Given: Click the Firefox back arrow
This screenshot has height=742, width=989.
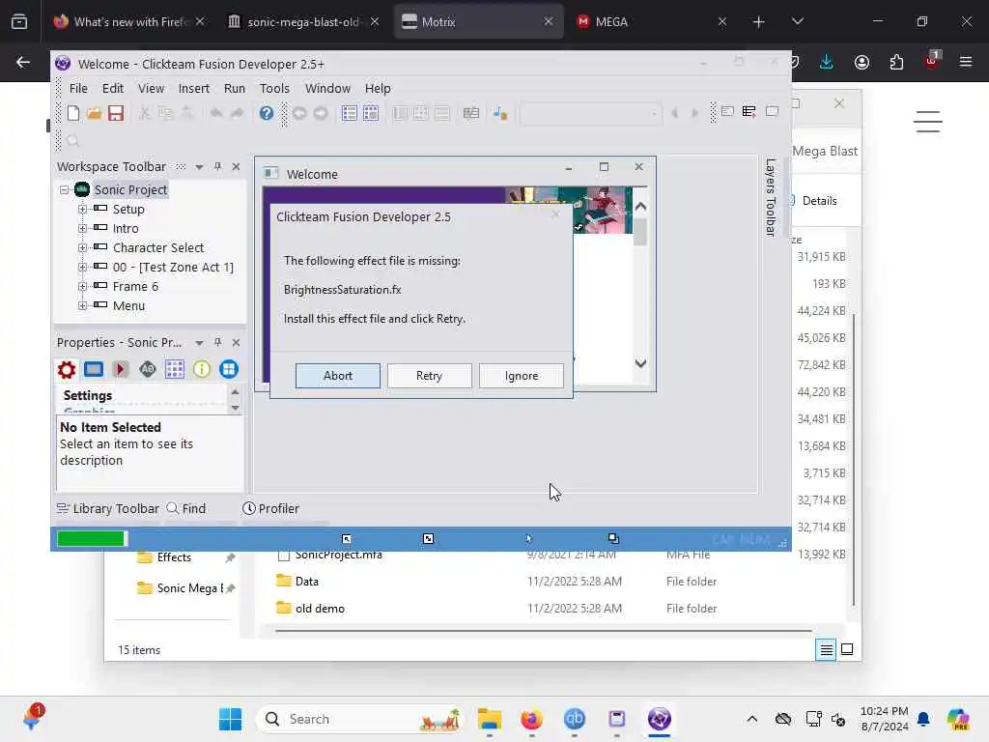Looking at the screenshot, I should [x=23, y=62].
